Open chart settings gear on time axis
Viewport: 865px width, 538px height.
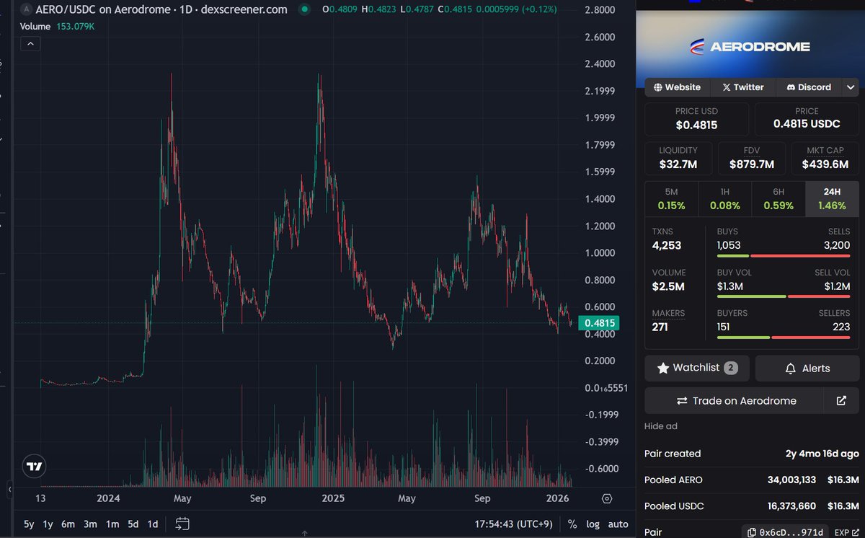pos(607,498)
